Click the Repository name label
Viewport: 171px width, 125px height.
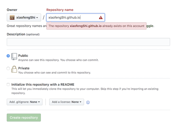[60, 10]
